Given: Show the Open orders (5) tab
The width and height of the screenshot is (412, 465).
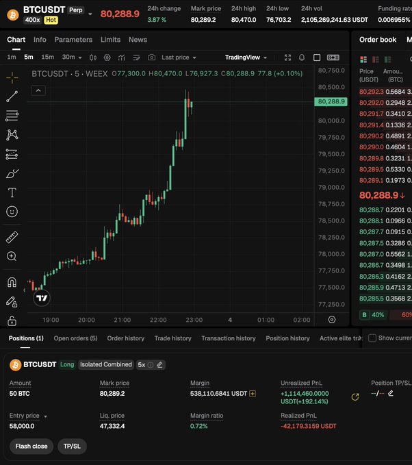Looking at the screenshot, I should [x=75, y=338].
